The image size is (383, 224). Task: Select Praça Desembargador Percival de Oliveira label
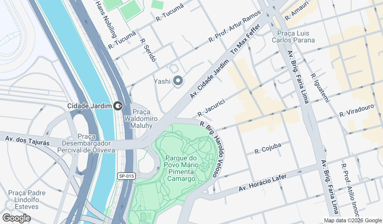tap(86, 144)
